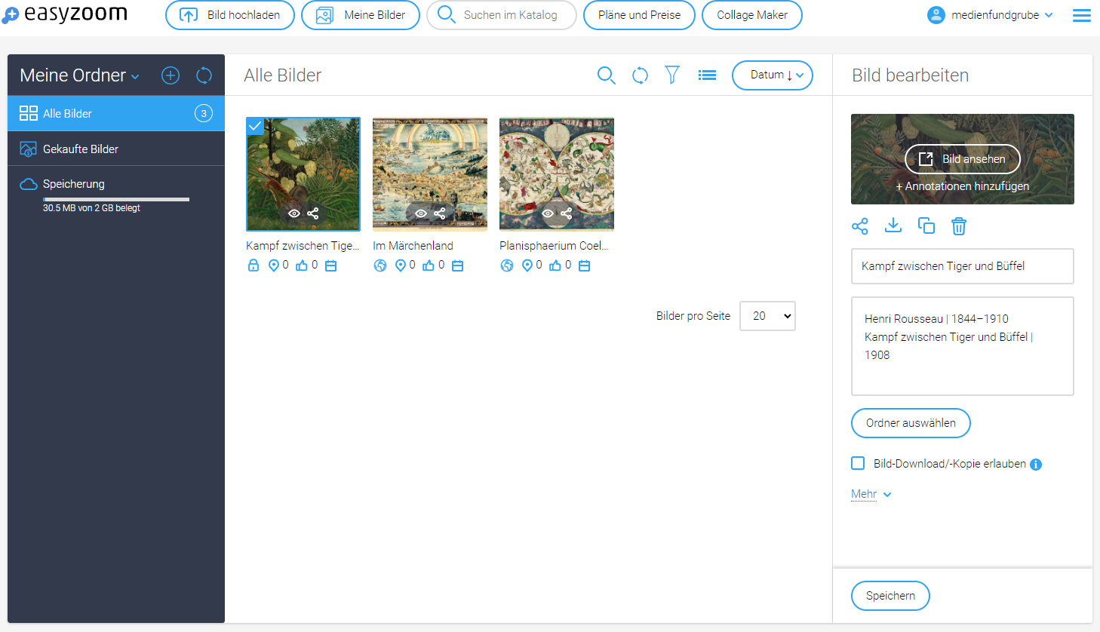
Task: Open annotations pin for Kampf zwischen Tiger
Action: pos(274,265)
